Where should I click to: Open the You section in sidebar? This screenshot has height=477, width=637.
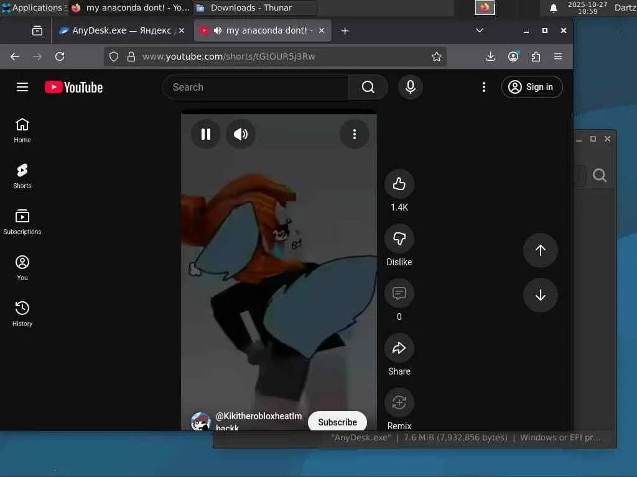click(22, 268)
